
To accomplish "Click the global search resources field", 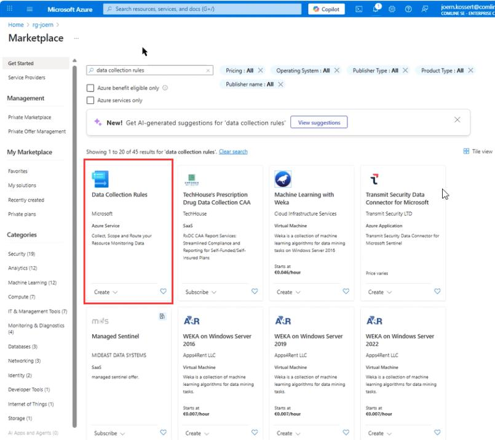I will (202, 9).
